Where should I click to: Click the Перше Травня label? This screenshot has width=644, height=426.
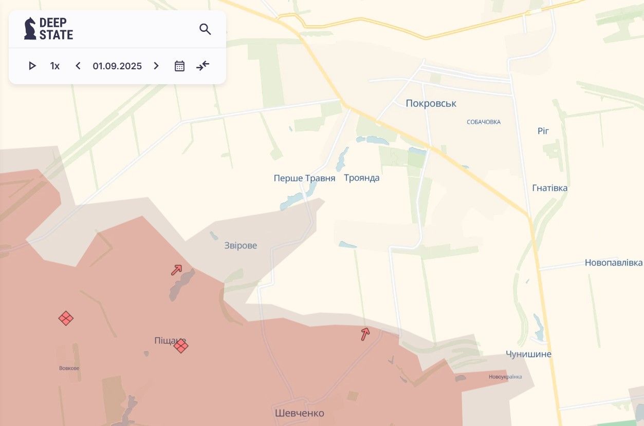[x=304, y=178]
